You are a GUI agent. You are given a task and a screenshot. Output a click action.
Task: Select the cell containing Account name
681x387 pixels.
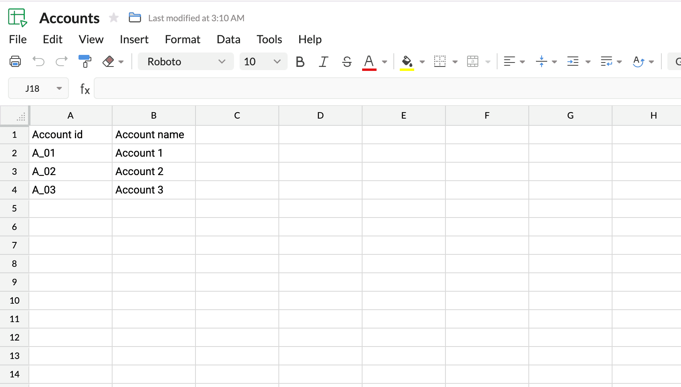(x=154, y=135)
